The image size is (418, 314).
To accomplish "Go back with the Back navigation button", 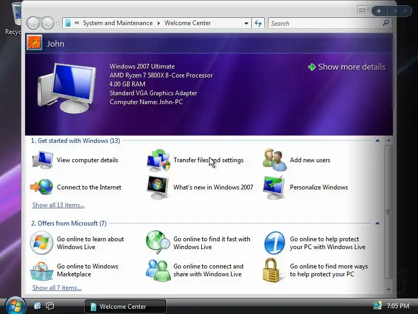I will click(x=33, y=23).
